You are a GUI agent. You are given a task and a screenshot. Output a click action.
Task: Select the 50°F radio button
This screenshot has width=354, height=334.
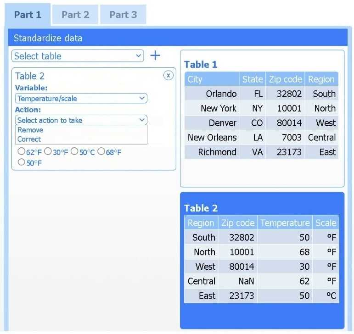point(21,162)
